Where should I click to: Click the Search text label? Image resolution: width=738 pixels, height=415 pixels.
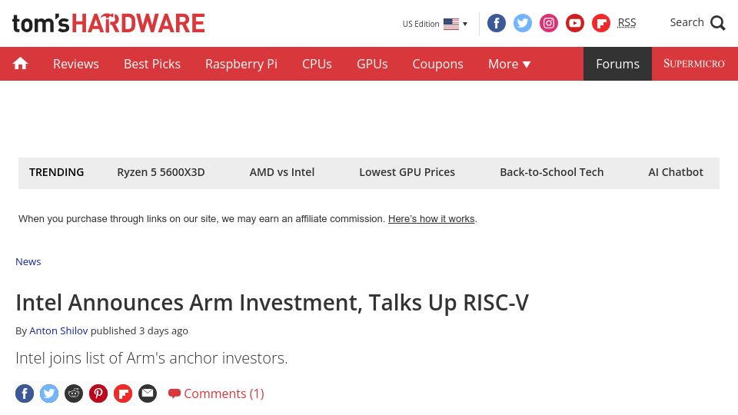coord(686,22)
